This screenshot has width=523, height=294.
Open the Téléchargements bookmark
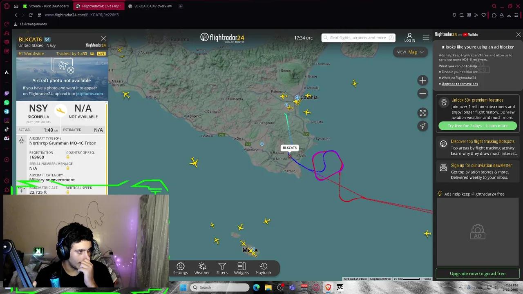30,24
